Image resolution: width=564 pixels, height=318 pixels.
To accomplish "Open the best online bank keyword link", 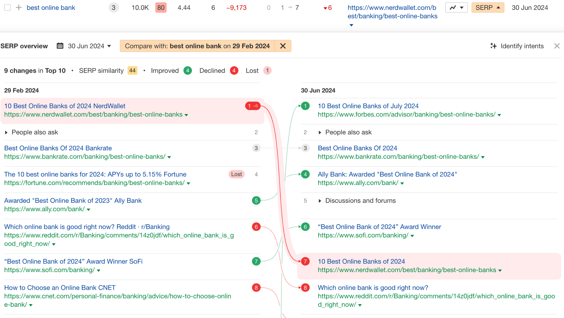I will point(51,8).
